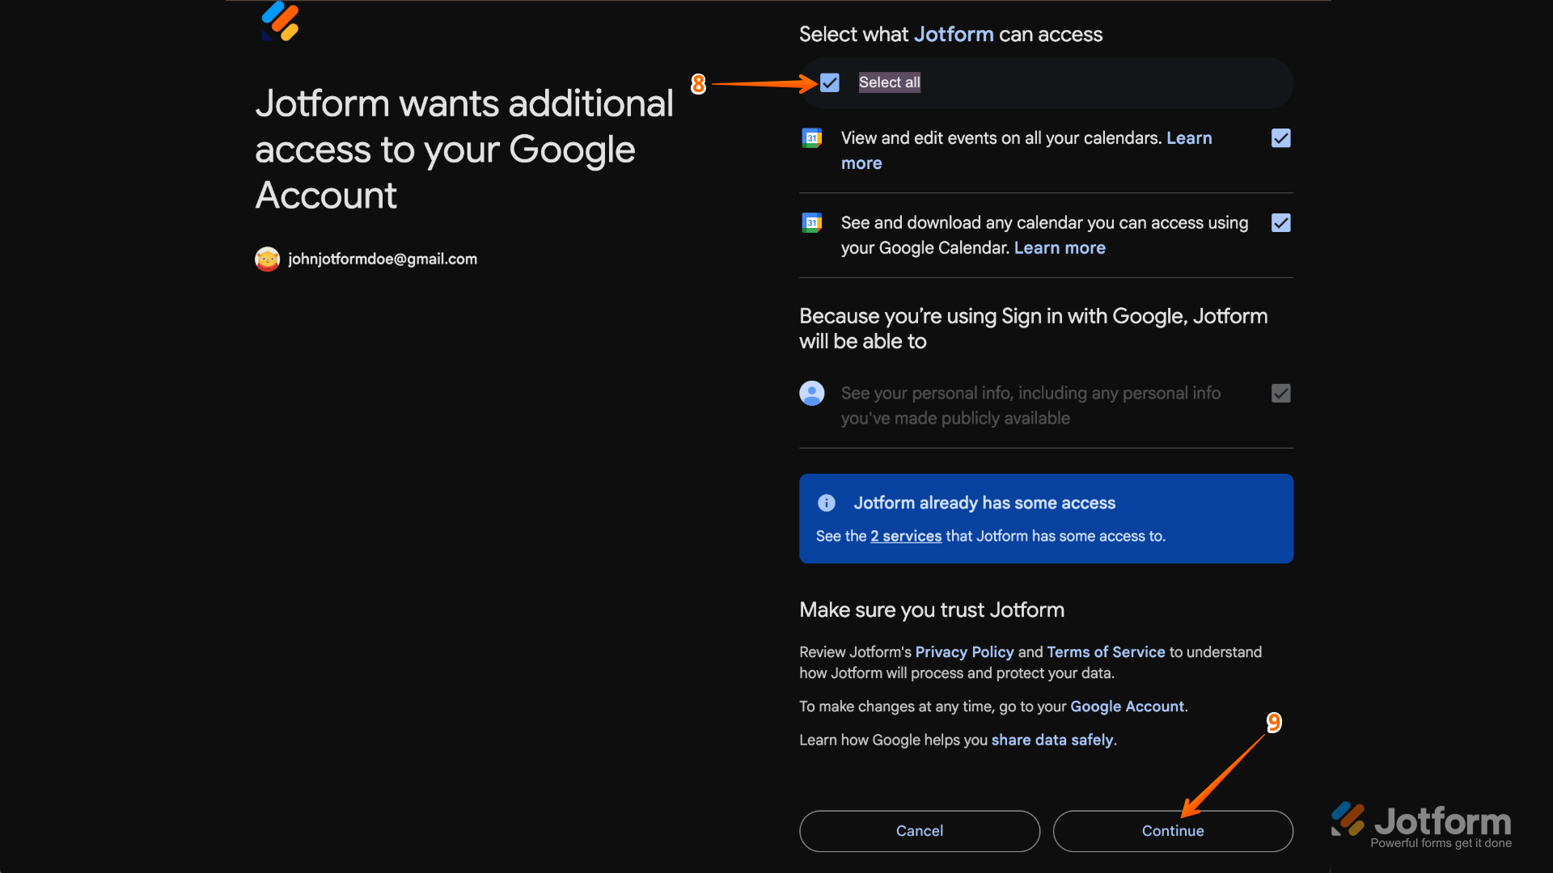Open Jotform's Privacy Policy
Viewport: 1553px width, 873px height.
click(964, 652)
